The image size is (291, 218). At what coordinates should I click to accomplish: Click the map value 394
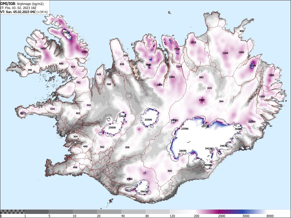pyautogui.click(x=221, y=101)
